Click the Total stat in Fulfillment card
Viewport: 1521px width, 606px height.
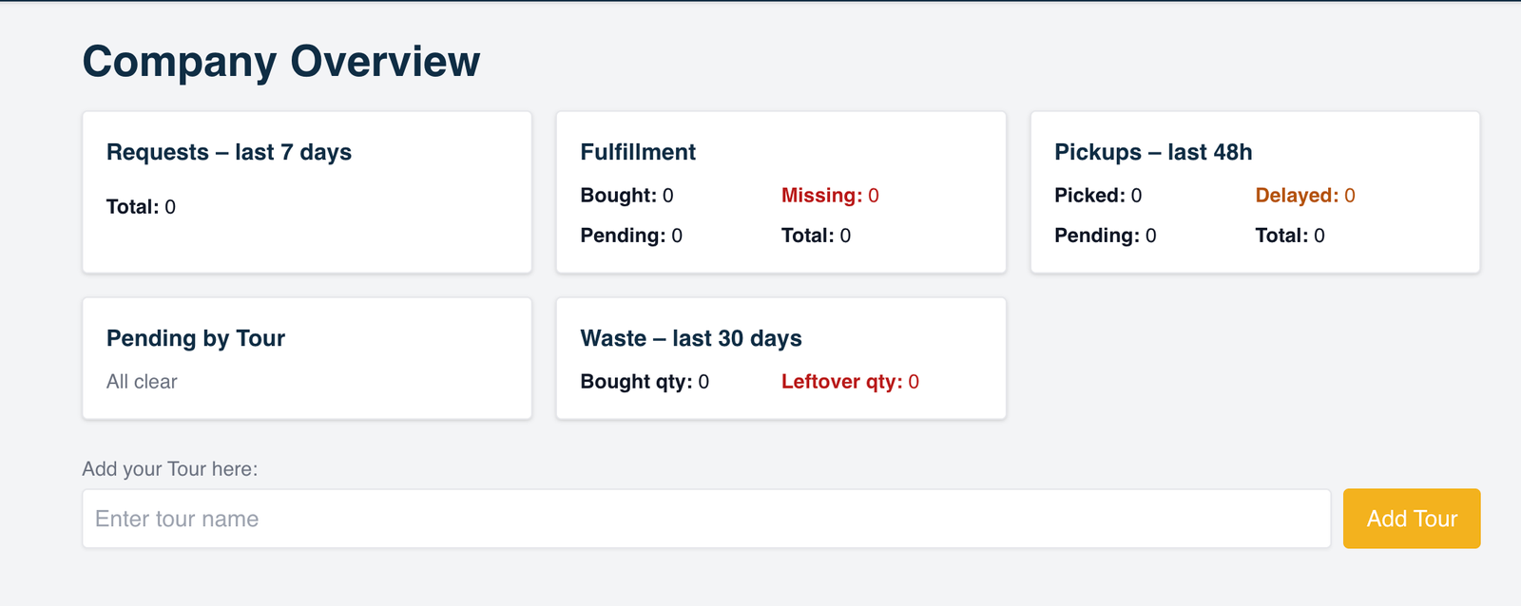click(816, 236)
